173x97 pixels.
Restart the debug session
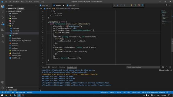(135, 5)
